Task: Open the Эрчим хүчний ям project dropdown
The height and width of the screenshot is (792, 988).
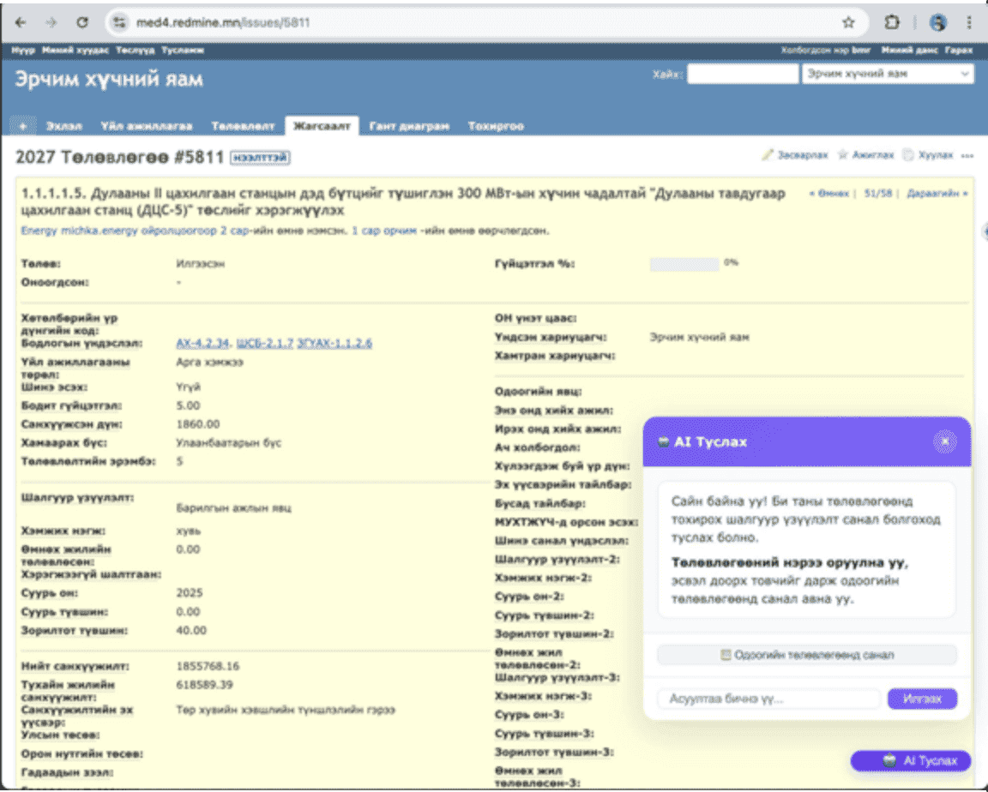Action: (884, 75)
